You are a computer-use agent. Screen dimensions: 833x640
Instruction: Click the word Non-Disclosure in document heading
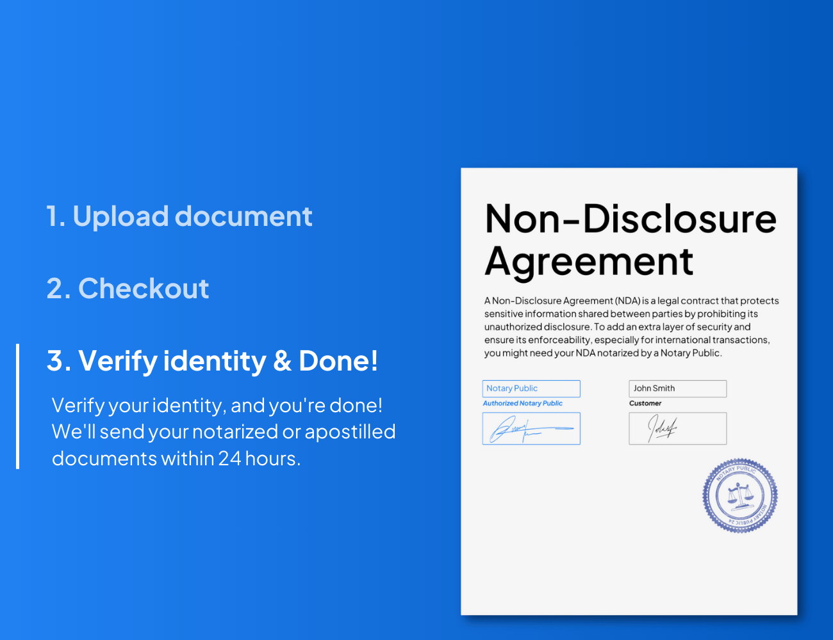[x=631, y=219]
